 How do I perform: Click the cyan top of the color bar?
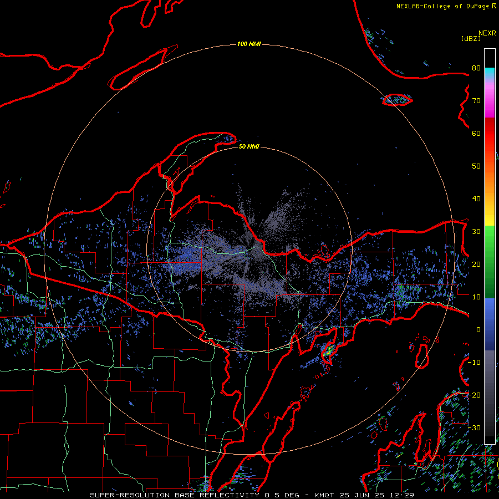(490, 73)
